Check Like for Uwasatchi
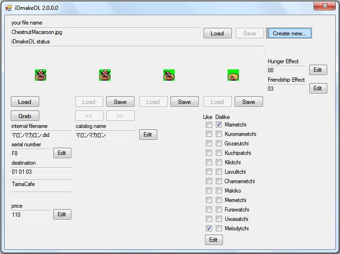The image size is (340, 254). (x=209, y=219)
